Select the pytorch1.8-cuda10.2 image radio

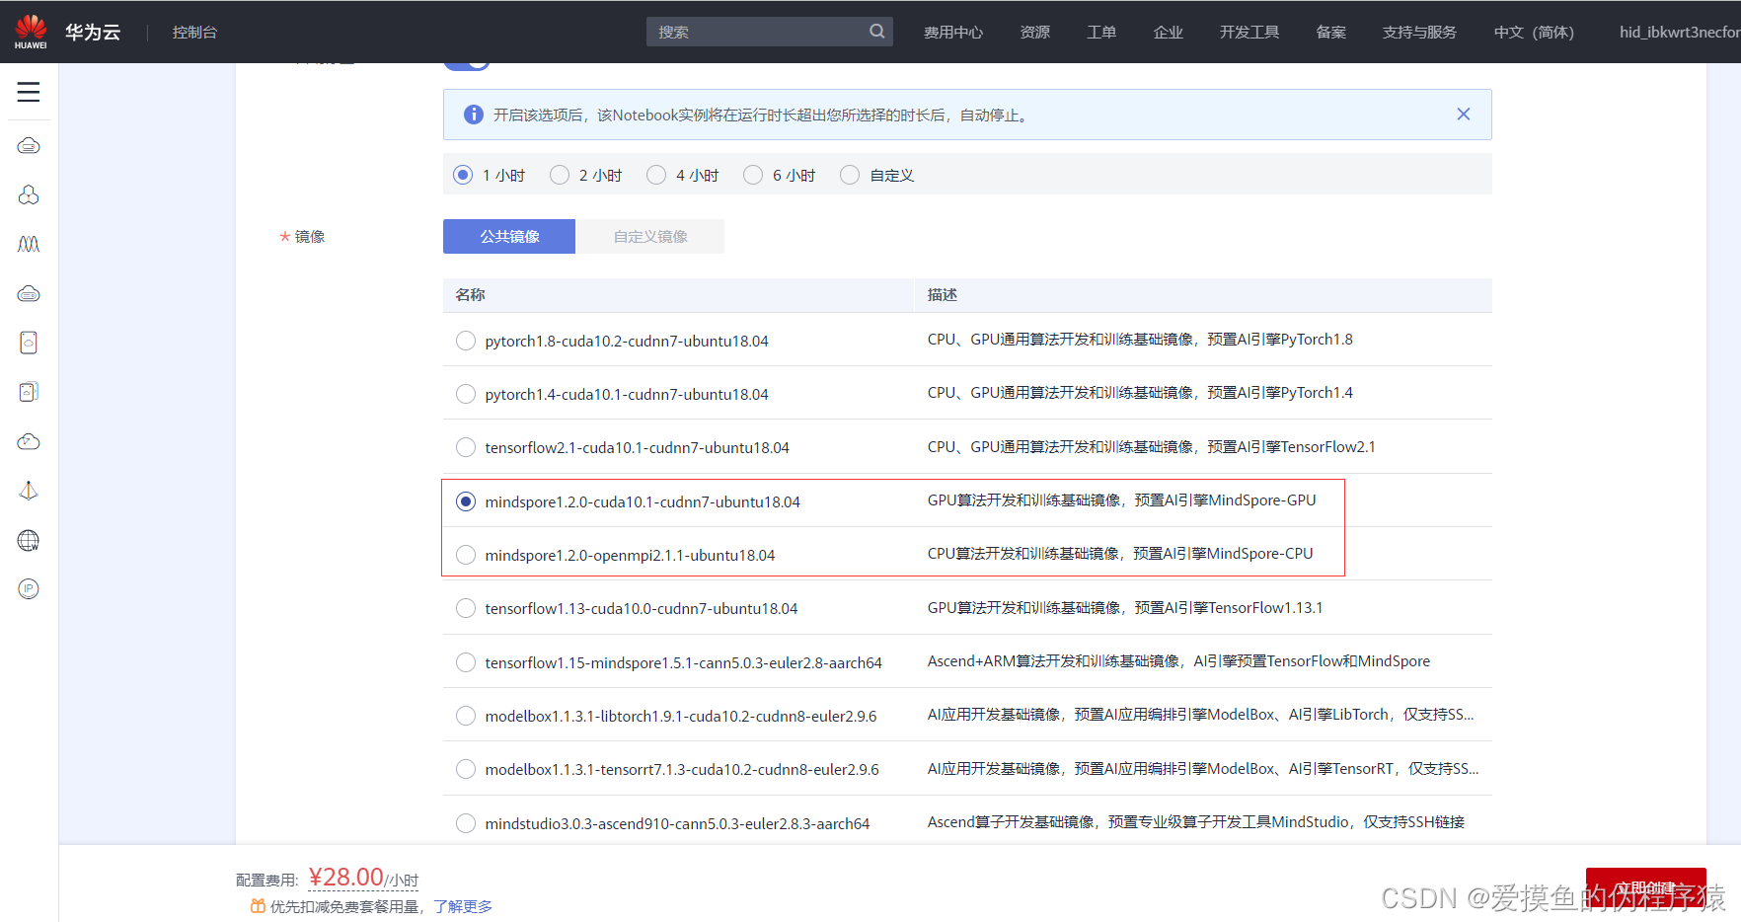(x=466, y=341)
